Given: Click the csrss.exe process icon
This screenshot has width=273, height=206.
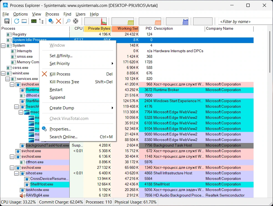Looking at the screenshot, I should click(9, 68).
